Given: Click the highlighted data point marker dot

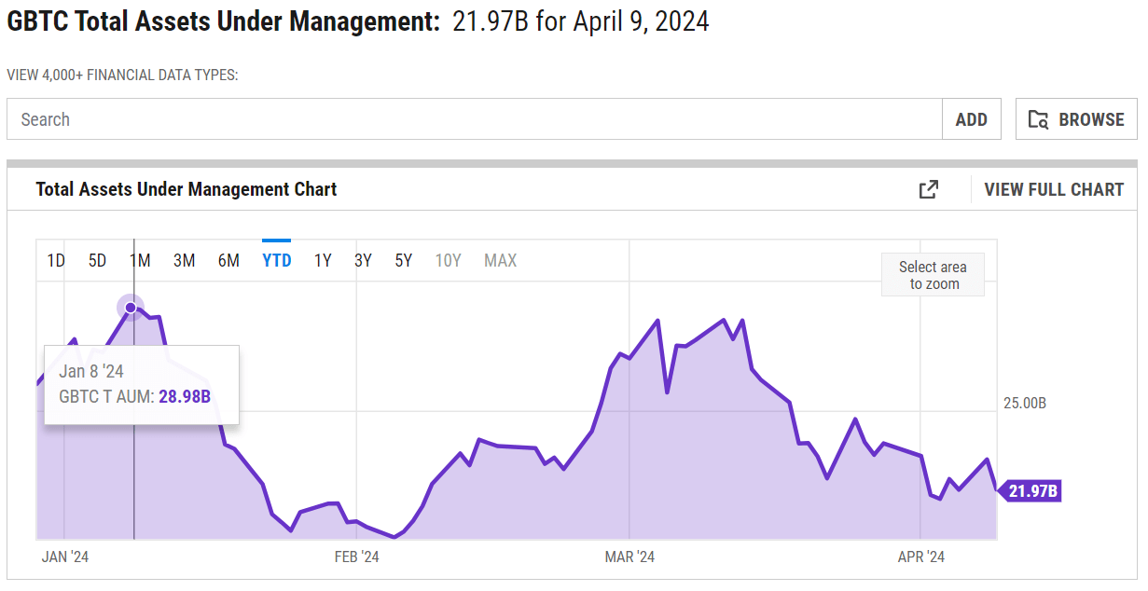Looking at the screenshot, I should pos(131,307).
